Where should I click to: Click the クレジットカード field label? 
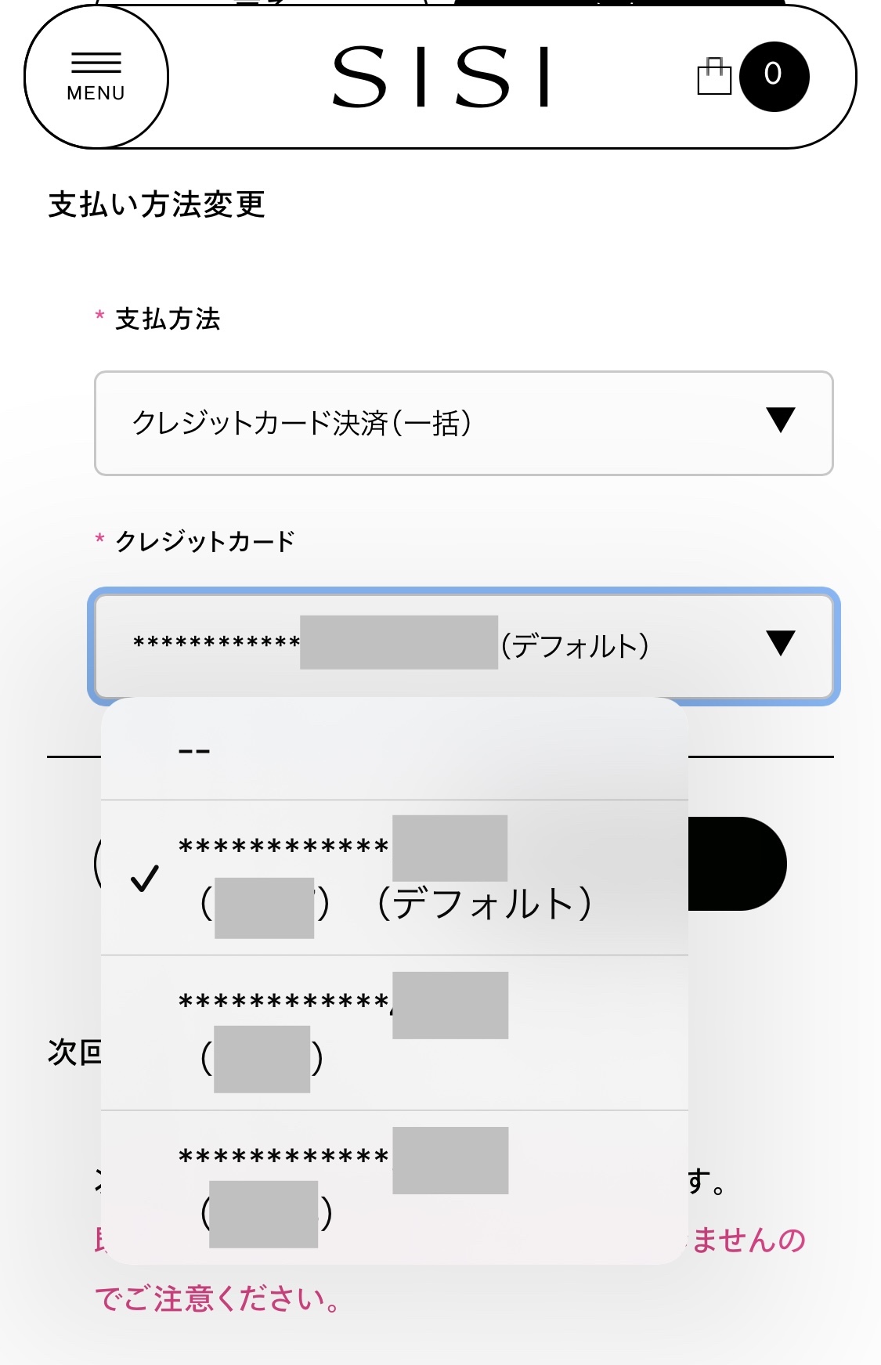(x=205, y=541)
